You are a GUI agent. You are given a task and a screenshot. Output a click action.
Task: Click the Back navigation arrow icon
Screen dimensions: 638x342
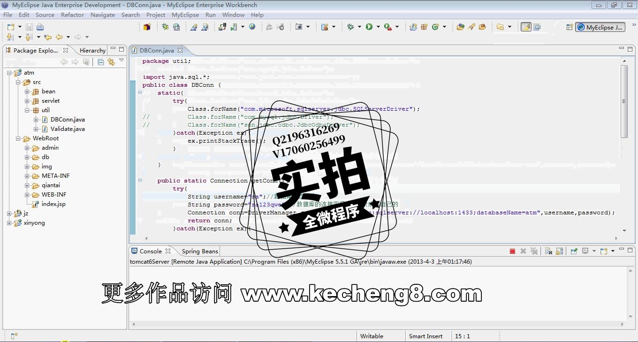[x=59, y=37]
